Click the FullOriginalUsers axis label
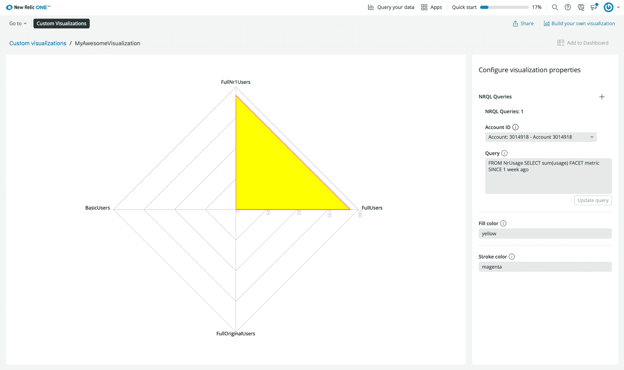Image resolution: width=624 pixels, height=370 pixels. tap(236, 333)
